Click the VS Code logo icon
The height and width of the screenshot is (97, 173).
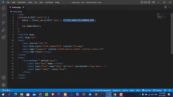click(3, 2)
